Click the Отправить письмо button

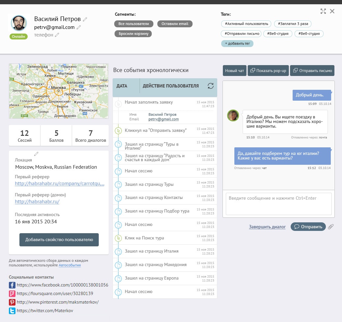(312, 71)
